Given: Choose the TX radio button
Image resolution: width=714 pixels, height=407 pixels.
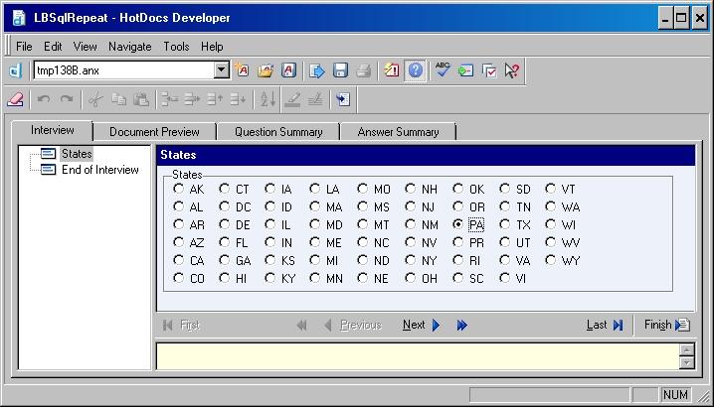Looking at the screenshot, I should click(504, 224).
